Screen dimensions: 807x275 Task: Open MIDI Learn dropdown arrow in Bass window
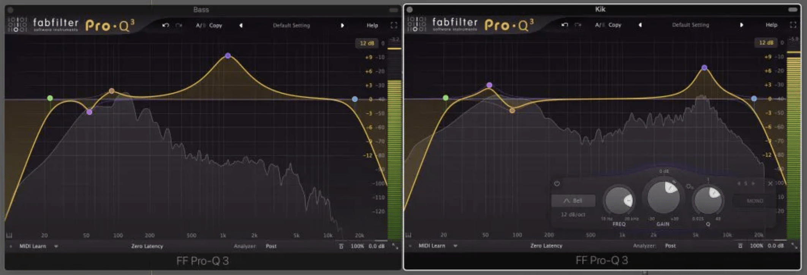56,246
